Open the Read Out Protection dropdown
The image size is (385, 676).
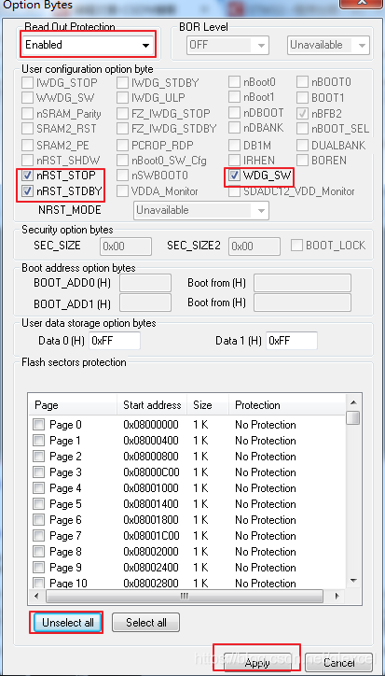pos(88,45)
